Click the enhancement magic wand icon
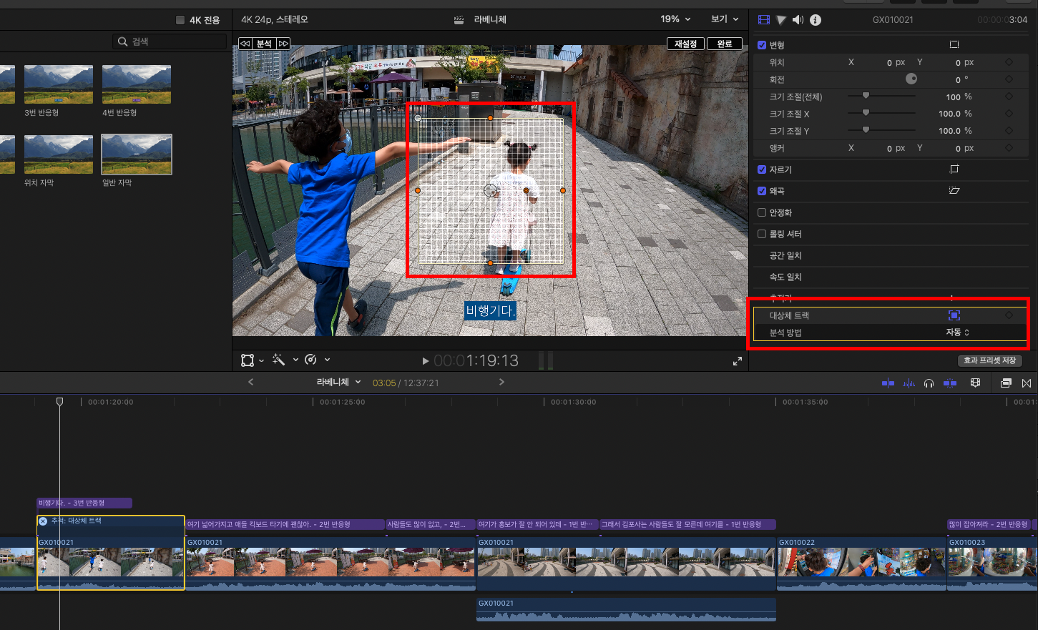The height and width of the screenshot is (630, 1038). pos(279,360)
